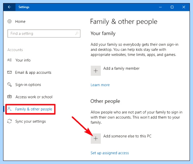This screenshot has height=164, width=193.
Task: Open Access work or school
Action: coord(34,97)
